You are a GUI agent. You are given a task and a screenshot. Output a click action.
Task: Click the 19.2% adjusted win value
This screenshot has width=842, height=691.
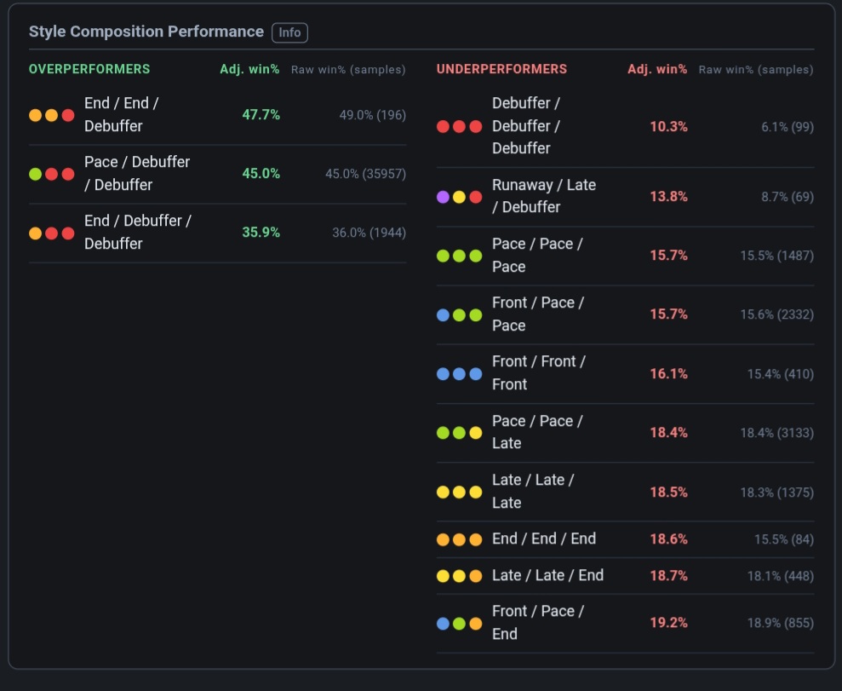(x=668, y=623)
